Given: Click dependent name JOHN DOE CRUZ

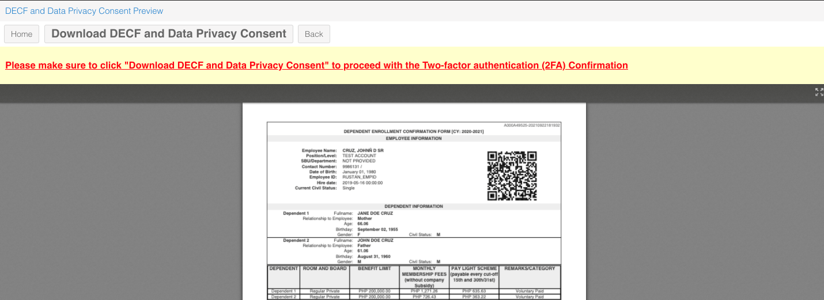Looking at the screenshot, I should point(375,240).
